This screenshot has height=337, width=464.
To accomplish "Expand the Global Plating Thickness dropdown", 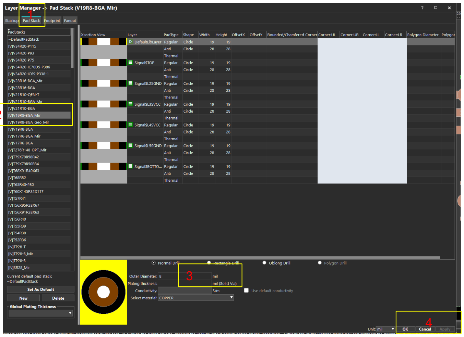I will (40, 313).
